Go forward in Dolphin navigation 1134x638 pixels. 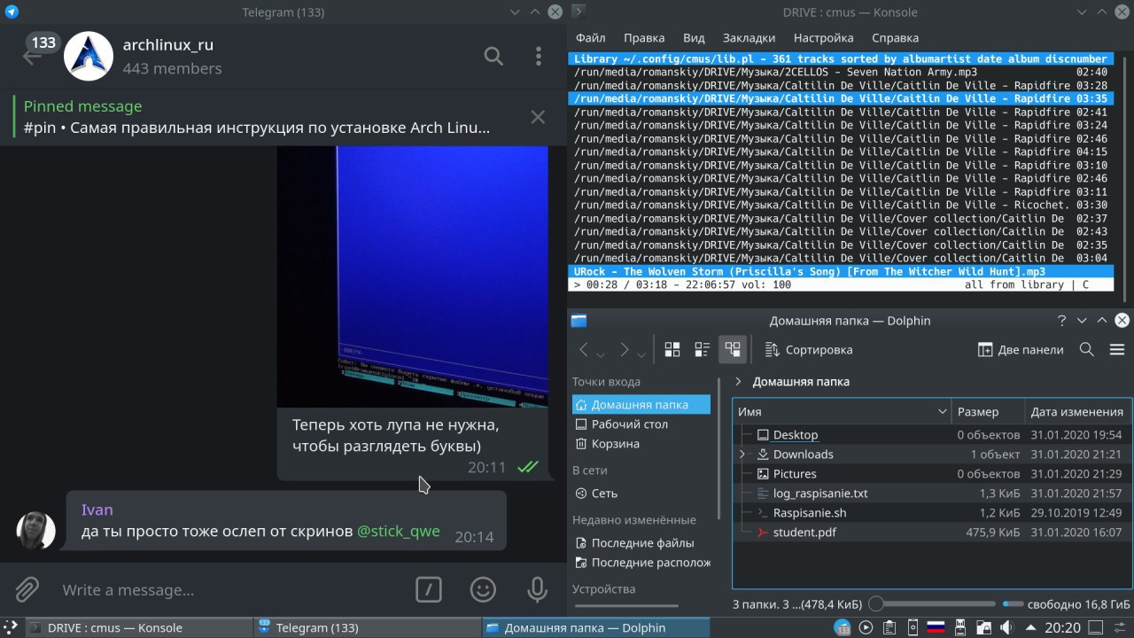coord(624,350)
